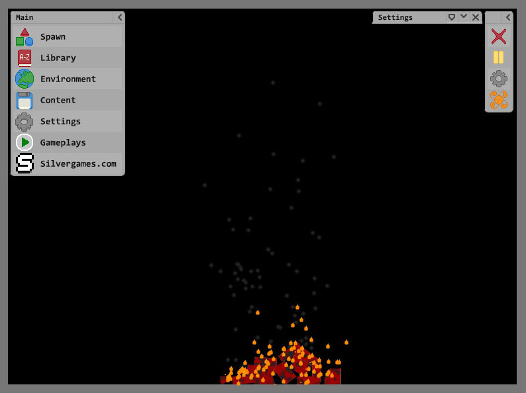Open the Spawn shapes icon

pyautogui.click(x=25, y=37)
